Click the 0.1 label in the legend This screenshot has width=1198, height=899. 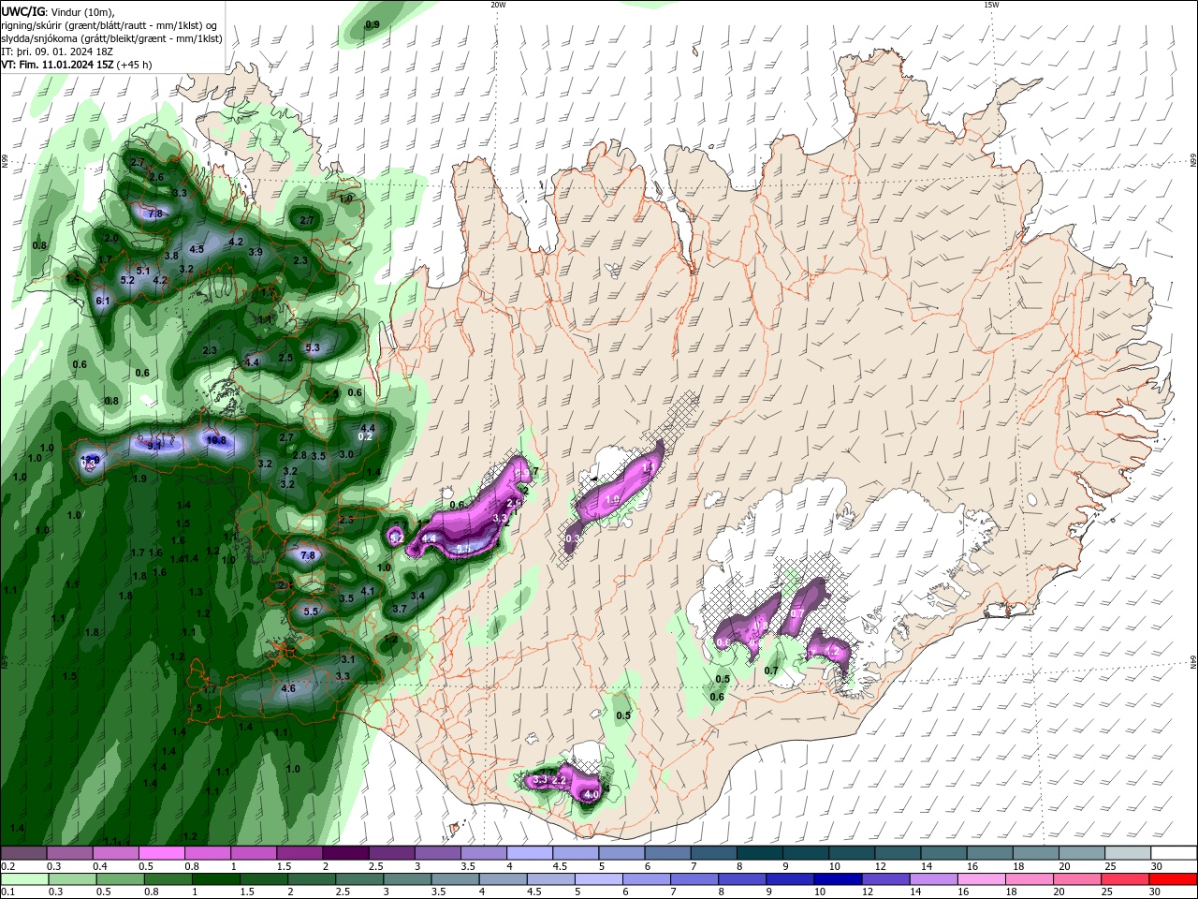[7, 892]
